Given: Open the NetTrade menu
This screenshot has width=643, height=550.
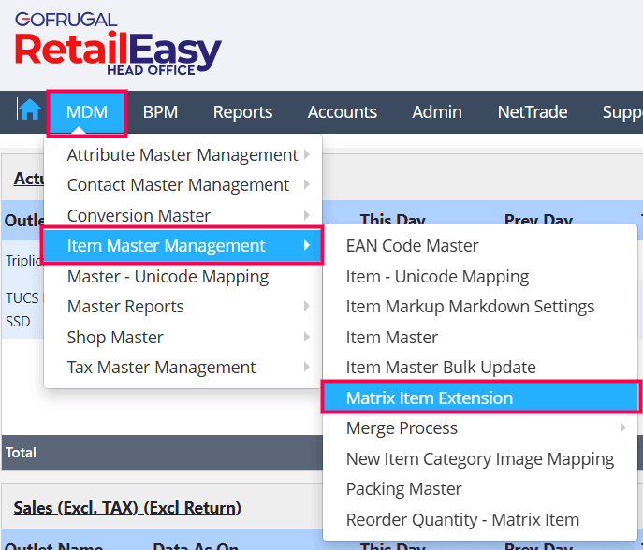Looking at the screenshot, I should (533, 112).
